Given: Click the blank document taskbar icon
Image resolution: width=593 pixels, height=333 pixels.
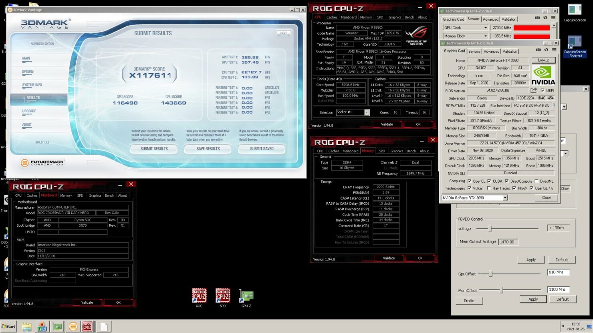Looking at the screenshot, I should pyautogui.click(x=103, y=327).
